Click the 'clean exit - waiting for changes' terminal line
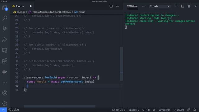The width and height of the screenshot is (199, 112). 160,21
